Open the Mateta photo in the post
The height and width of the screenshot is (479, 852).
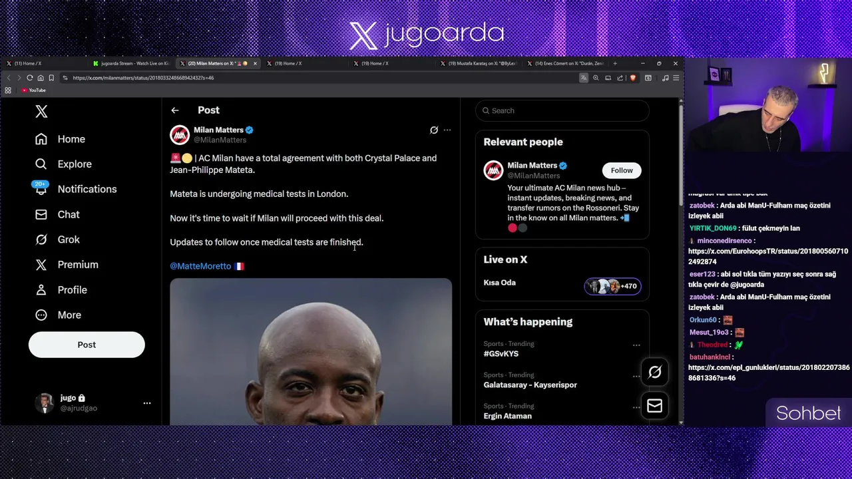click(311, 351)
